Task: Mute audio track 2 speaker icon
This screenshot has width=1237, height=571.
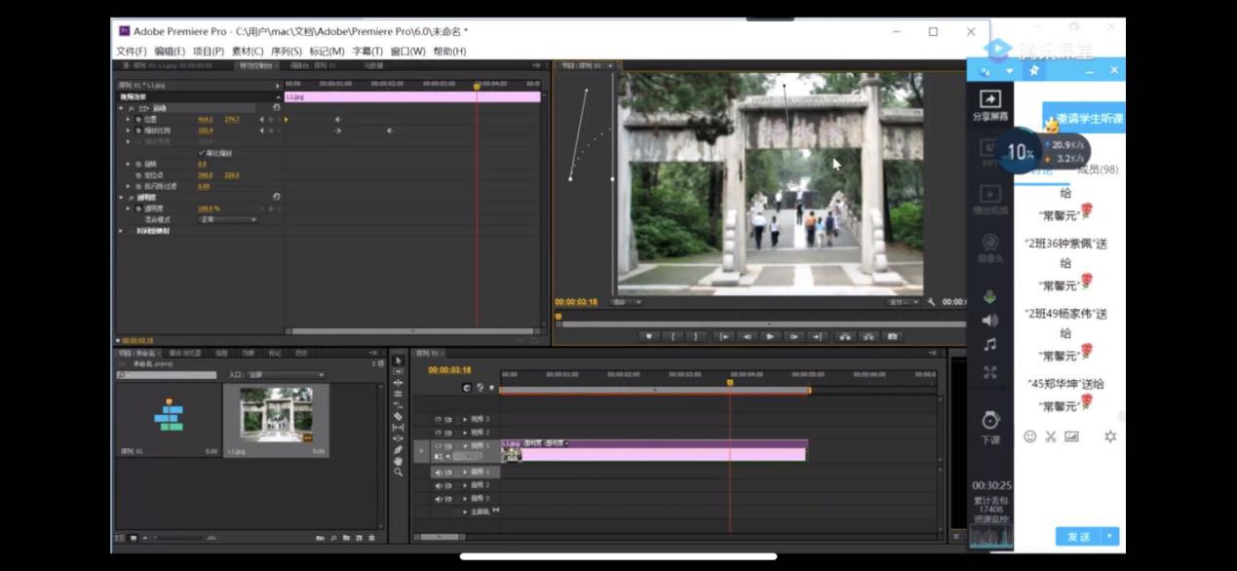Action: [x=439, y=485]
